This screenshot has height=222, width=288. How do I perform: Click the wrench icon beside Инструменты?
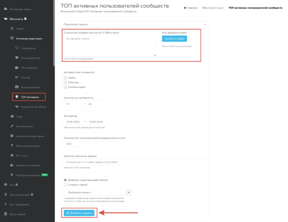(x=12, y=126)
